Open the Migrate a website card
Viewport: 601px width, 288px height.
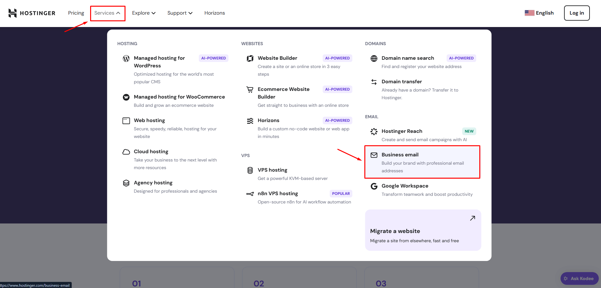click(423, 230)
